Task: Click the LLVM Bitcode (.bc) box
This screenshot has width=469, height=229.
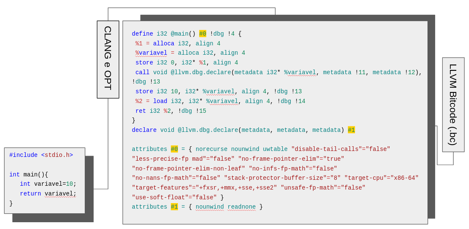Action: tap(453, 105)
